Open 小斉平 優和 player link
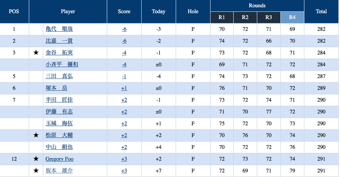Screen dimensions: 340x177 pos(62,64)
